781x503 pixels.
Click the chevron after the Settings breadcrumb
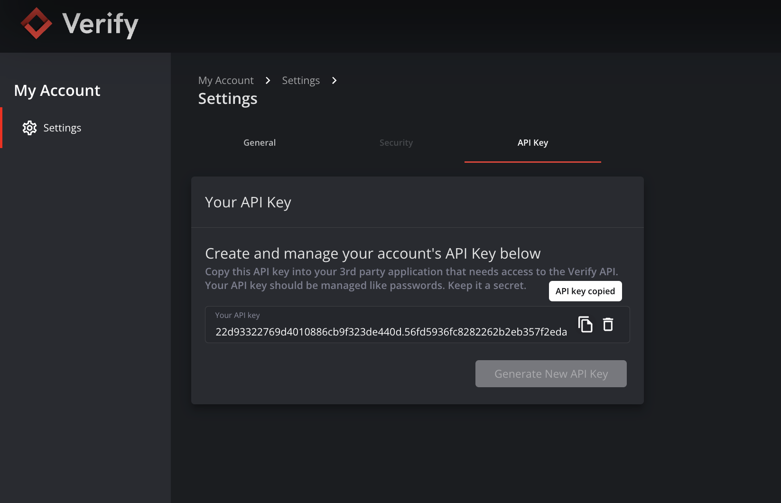coord(335,80)
